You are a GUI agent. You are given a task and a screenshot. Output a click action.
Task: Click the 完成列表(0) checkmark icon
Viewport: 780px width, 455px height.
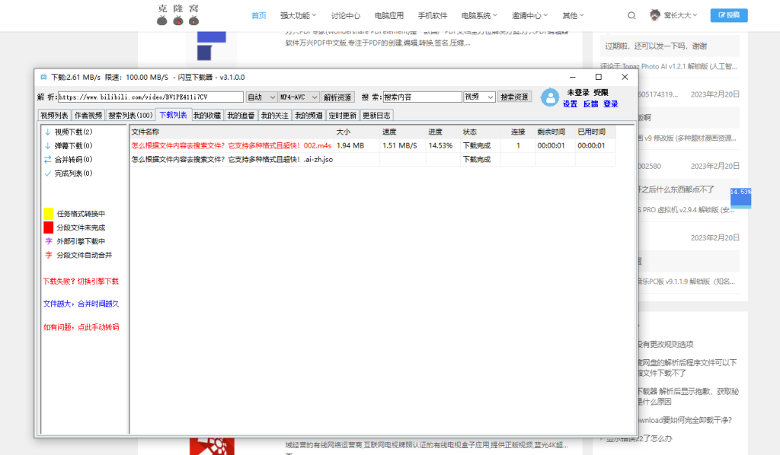(x=48, y=173)
